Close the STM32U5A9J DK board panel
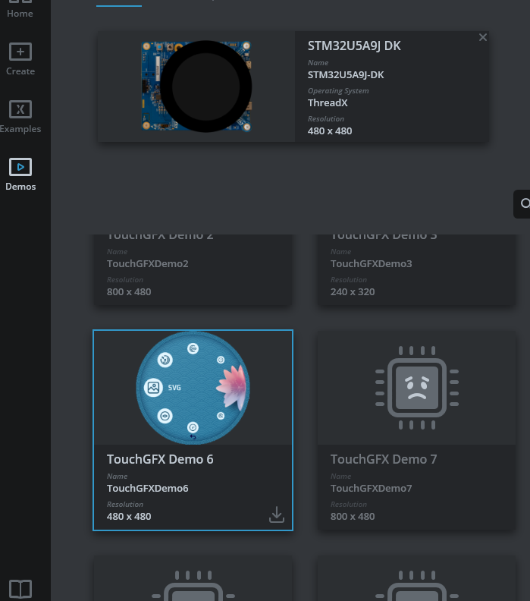530x601 pixels. click(483, 37)
